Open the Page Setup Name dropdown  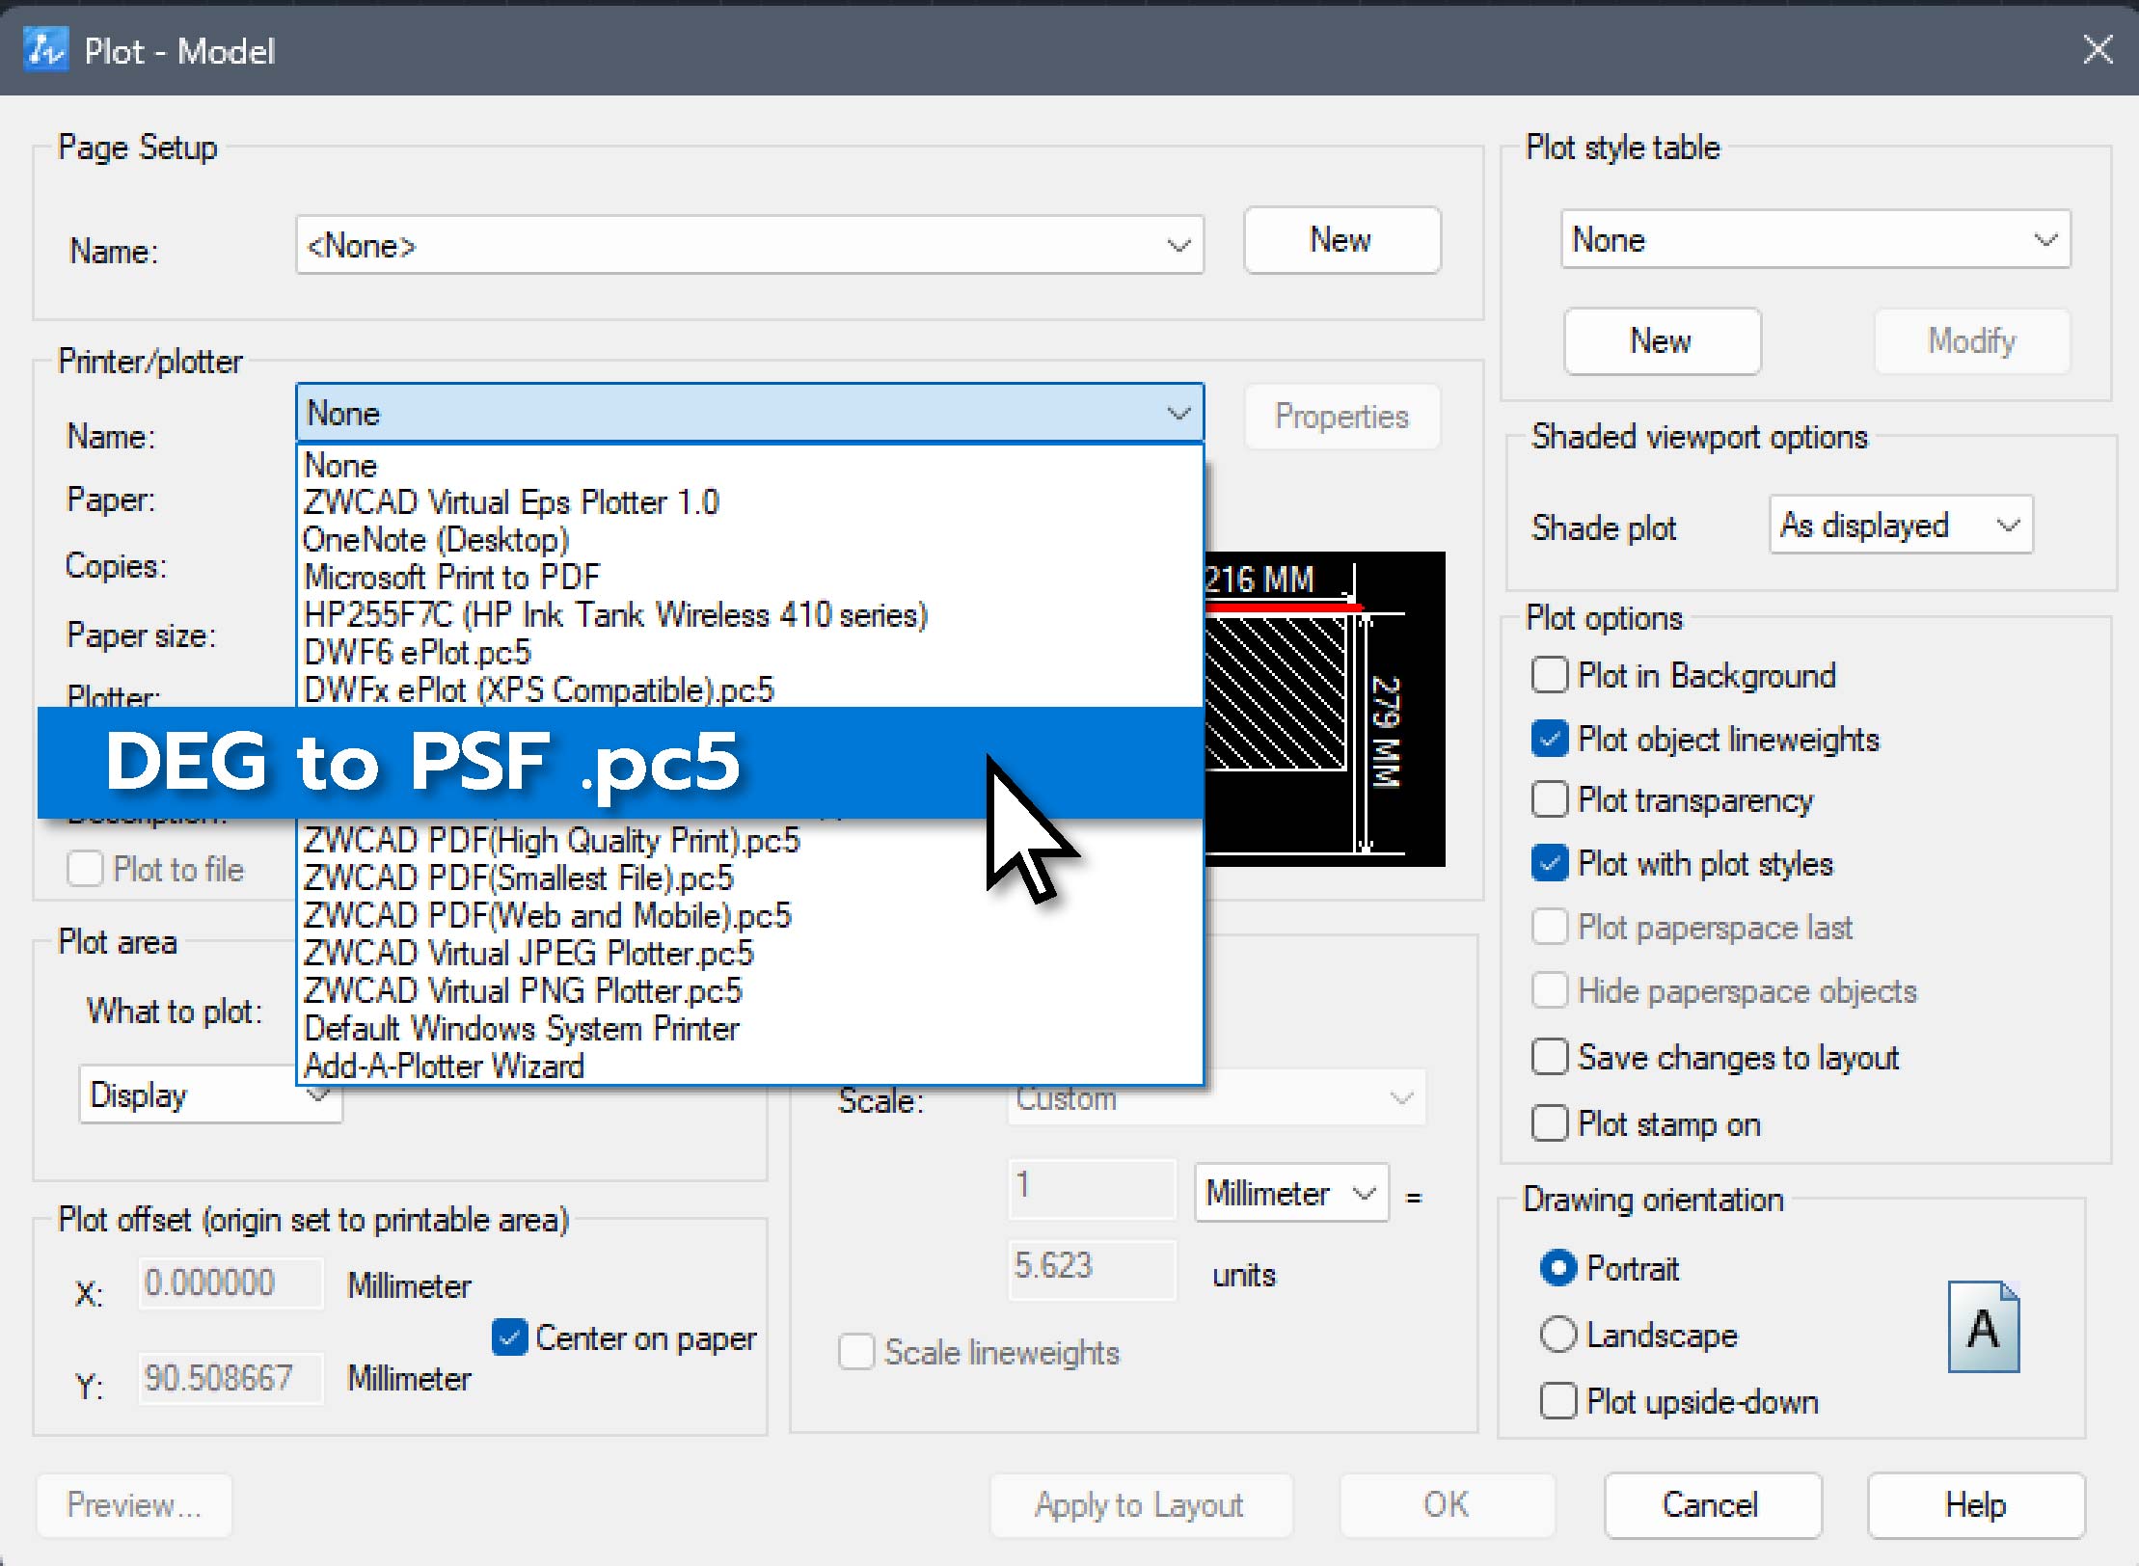(749, 245)
